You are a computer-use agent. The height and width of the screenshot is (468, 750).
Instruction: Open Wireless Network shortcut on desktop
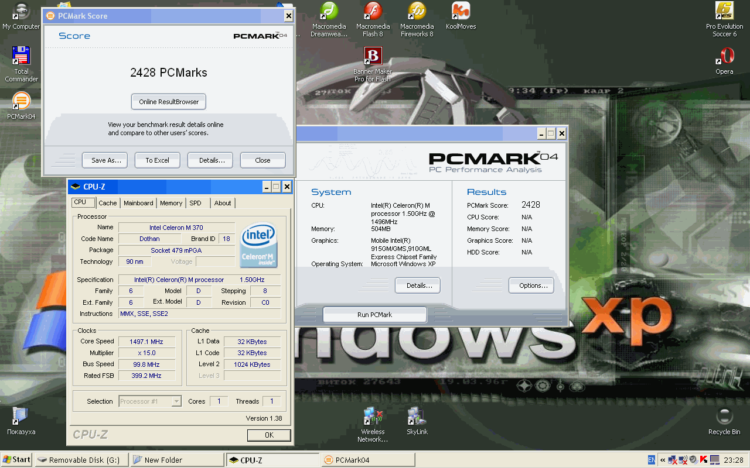[x=373, y=425]
